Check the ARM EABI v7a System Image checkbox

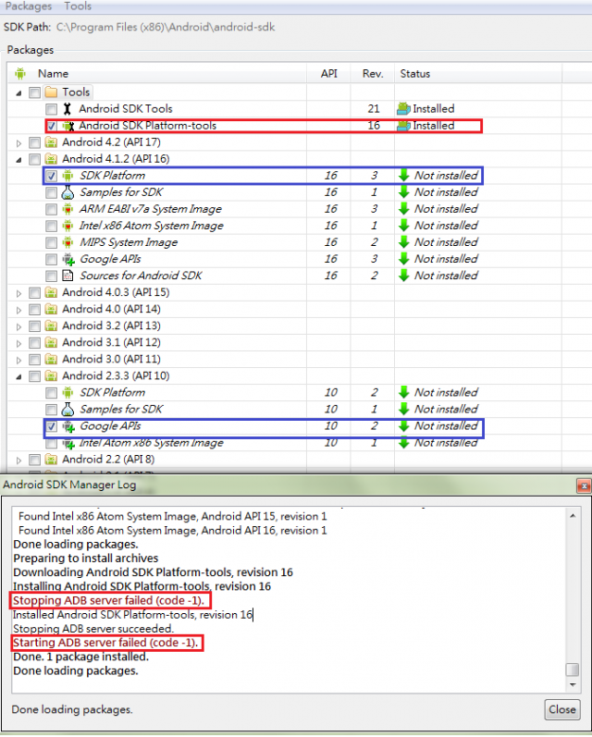(x=51, y=210)
